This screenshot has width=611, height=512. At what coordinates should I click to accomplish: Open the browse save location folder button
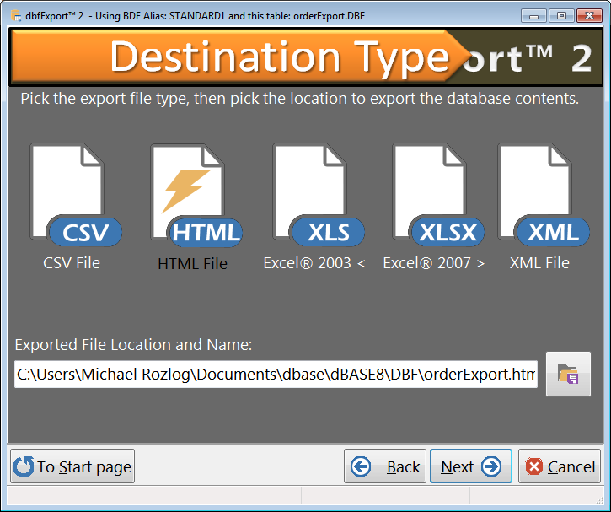[568, 374]
